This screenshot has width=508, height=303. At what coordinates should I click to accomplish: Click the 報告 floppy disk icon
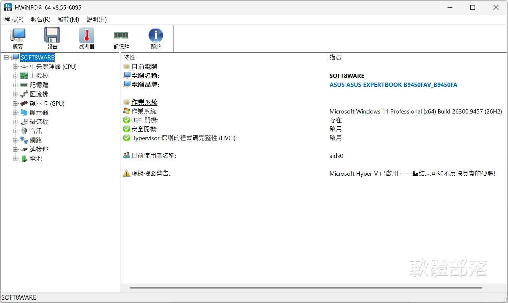point(52,35)
